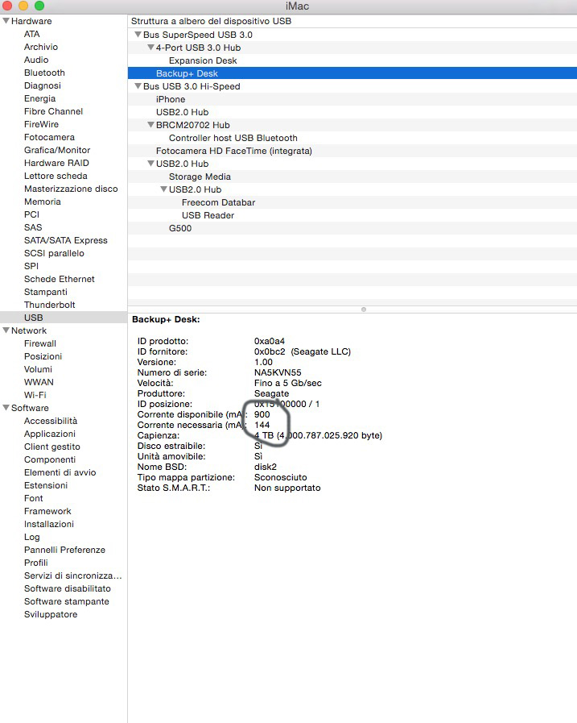The height and width of the screenshot is (723, 577).
Task: Select G500 device in tree
Action: pos(180,229)
